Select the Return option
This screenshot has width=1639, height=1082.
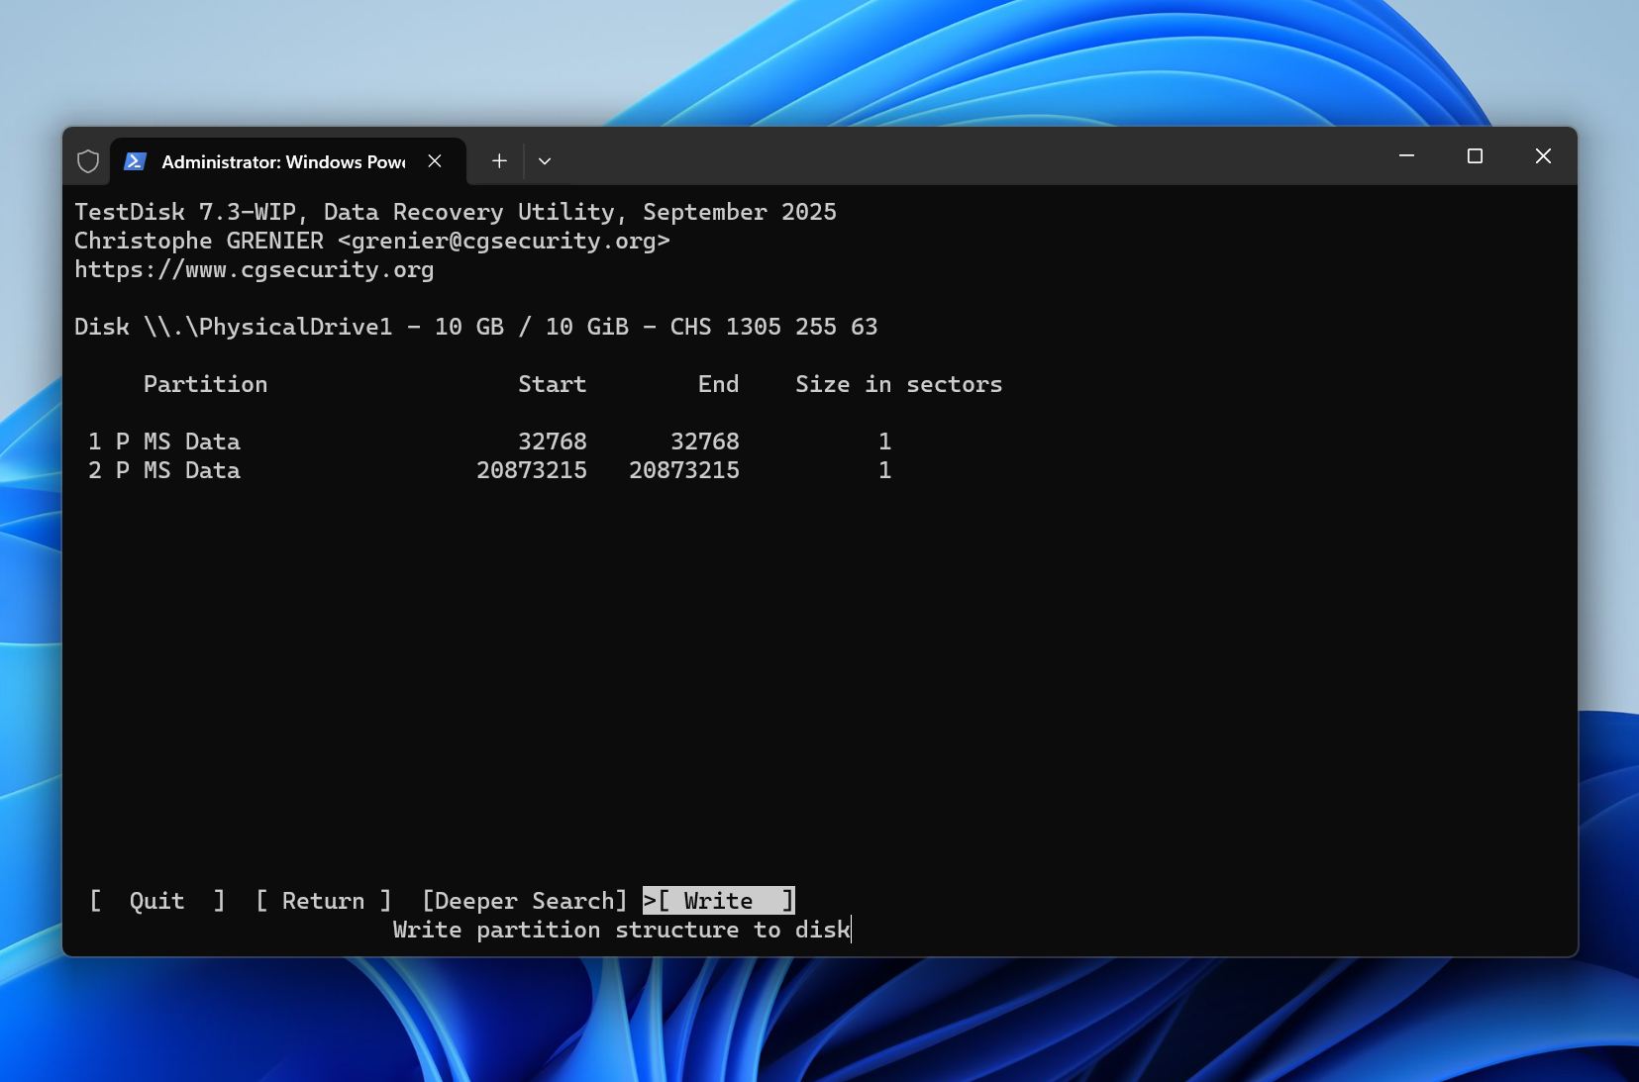pyautogui.click(x=324, y=901)
